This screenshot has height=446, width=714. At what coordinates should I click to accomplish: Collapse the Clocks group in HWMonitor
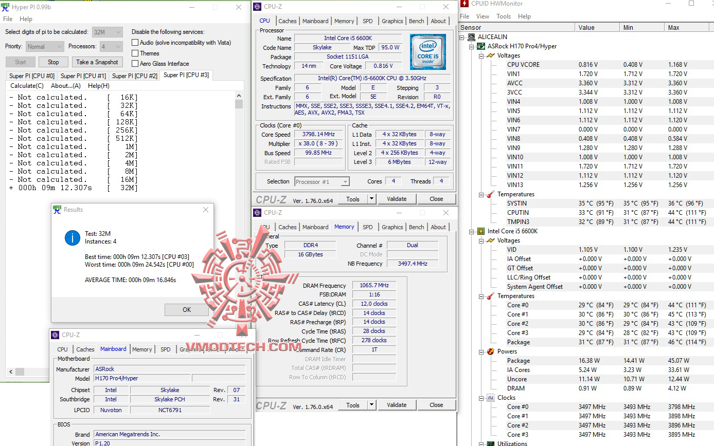[x=481, y=398]
